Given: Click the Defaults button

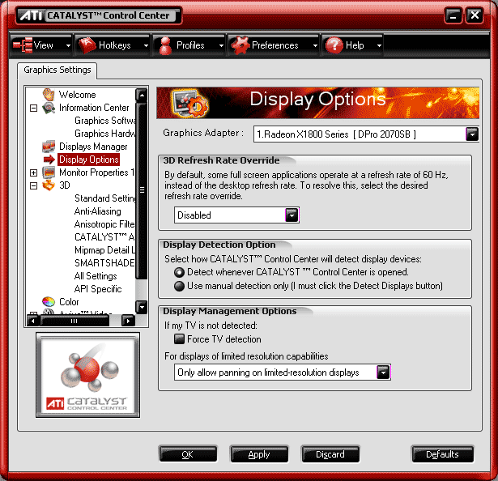Looking at the screenshot, I should click(x=442, y=454).
